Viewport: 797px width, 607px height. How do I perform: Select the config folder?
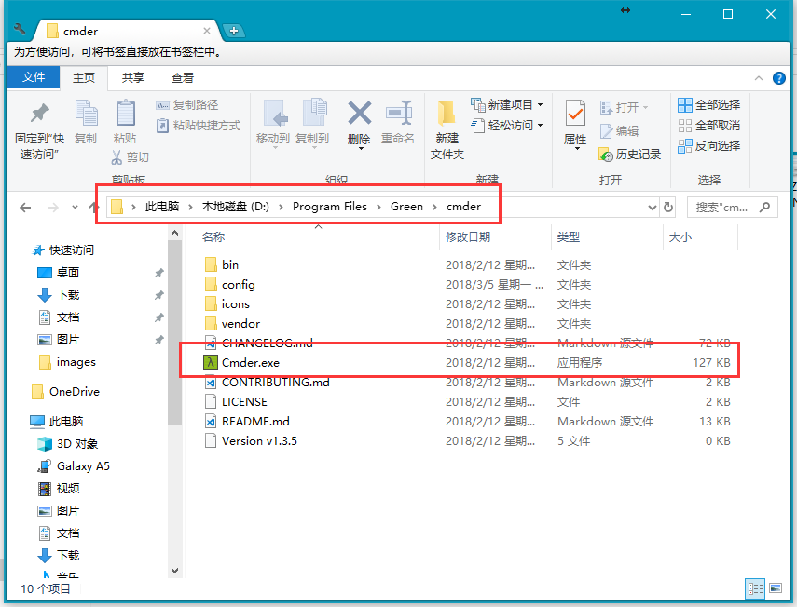[238, 285]
